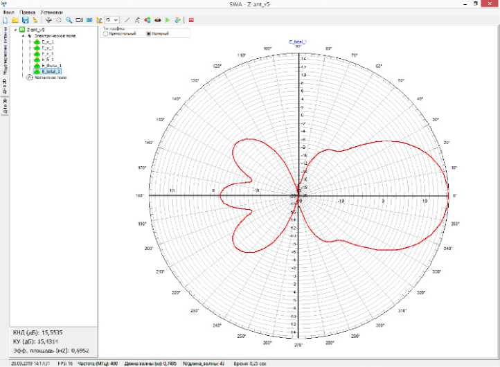
Task: Open the Правка menu
Action: 28,12
